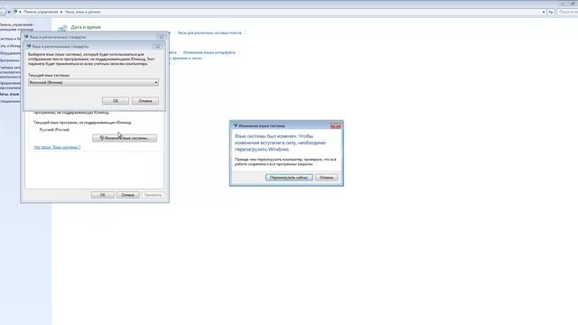
Task: Click the refresh icon next to address bar
Action: click(551, 12)
